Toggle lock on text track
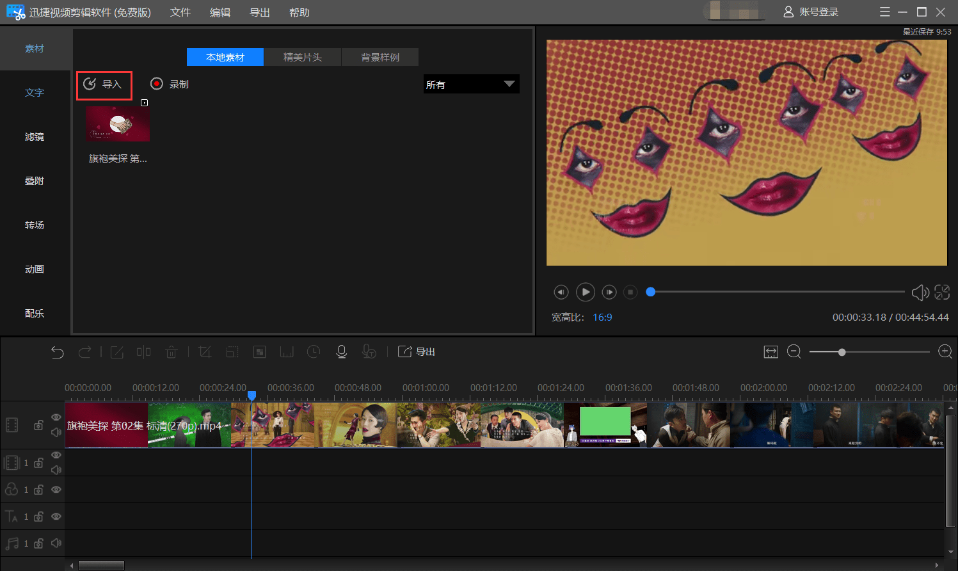This screenshot has width=958, height=571. [38, 517]
